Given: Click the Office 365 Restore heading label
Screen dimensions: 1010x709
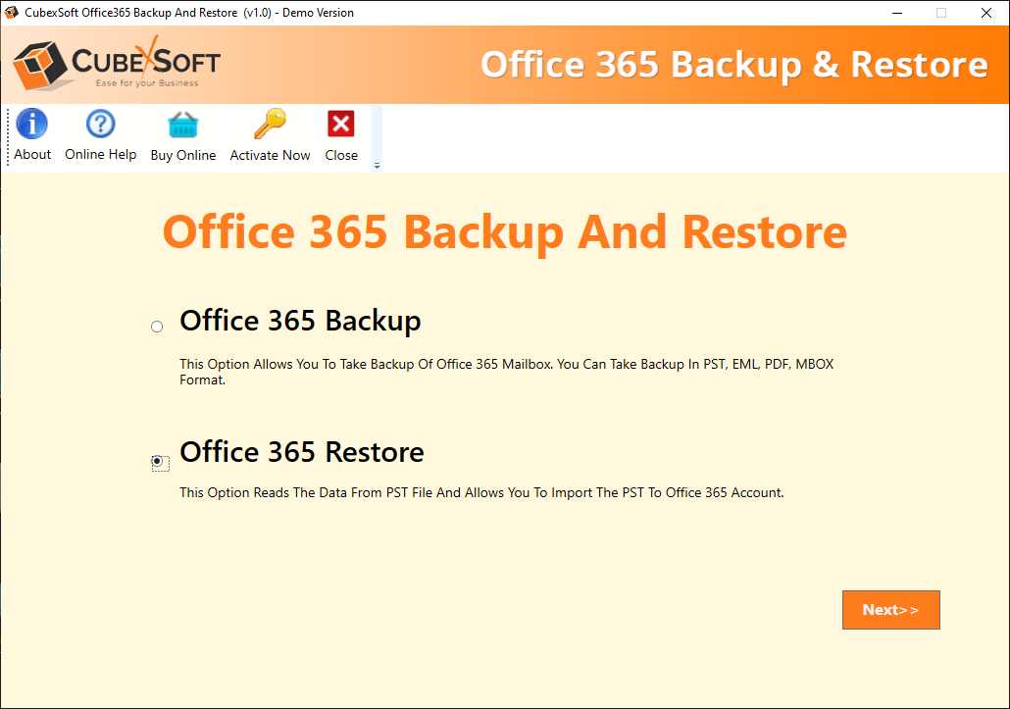Looking at the screenshot, I should pos(301,452).
